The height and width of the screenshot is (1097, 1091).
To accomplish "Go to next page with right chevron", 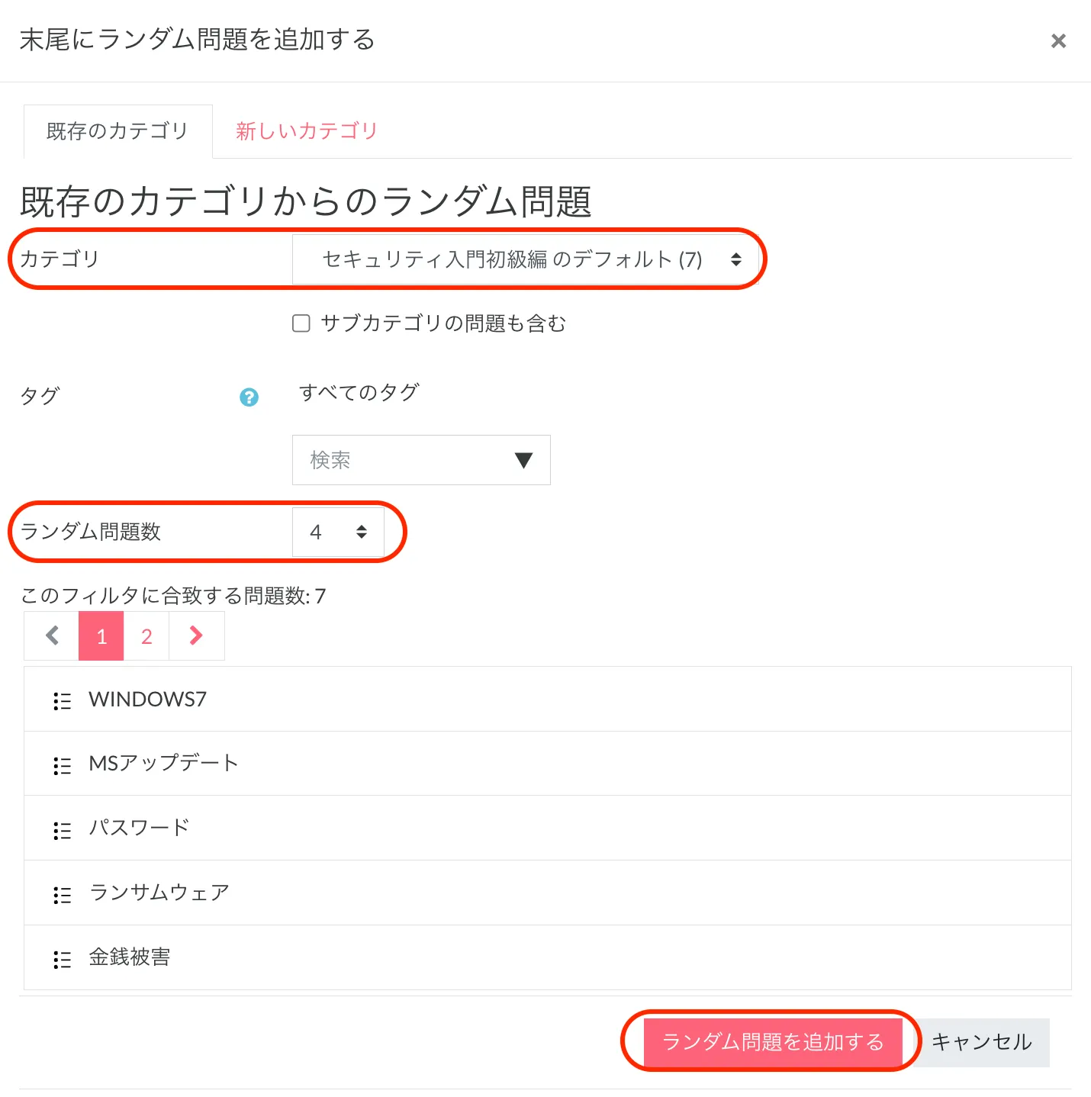I will click(196, 635).
